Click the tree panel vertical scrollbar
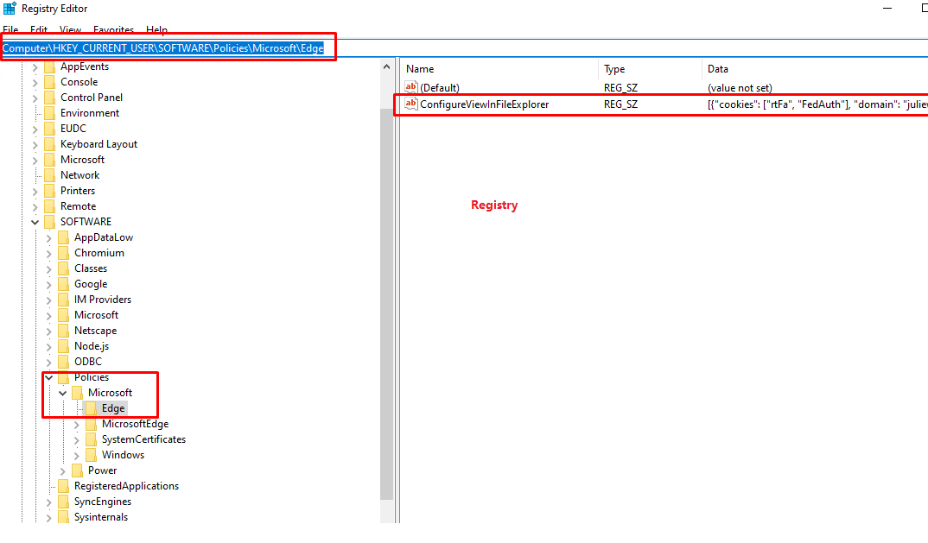 click(x=387, y=259)
